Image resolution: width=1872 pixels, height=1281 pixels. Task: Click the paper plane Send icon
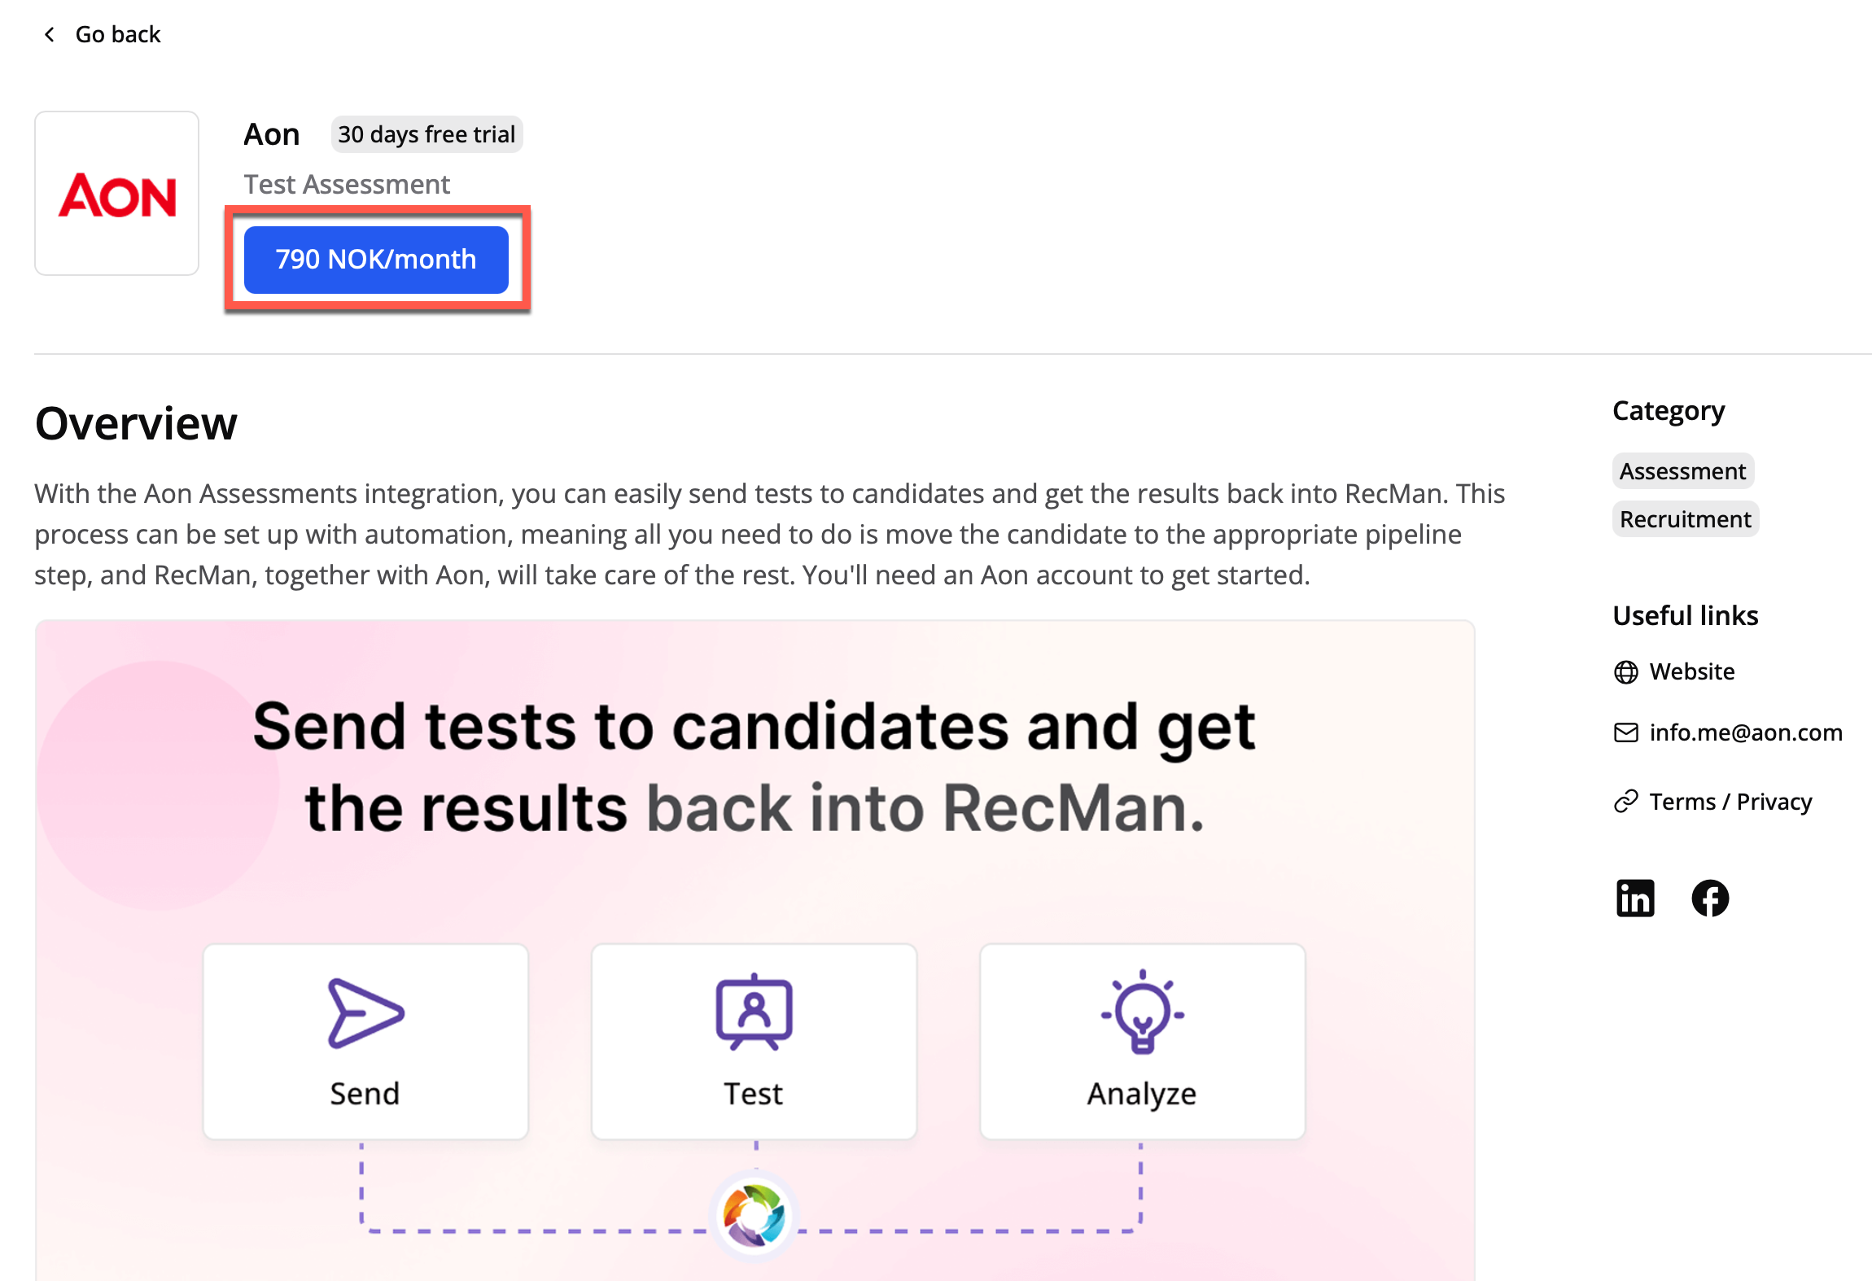pyautogui.click(x=365, y=1013)
